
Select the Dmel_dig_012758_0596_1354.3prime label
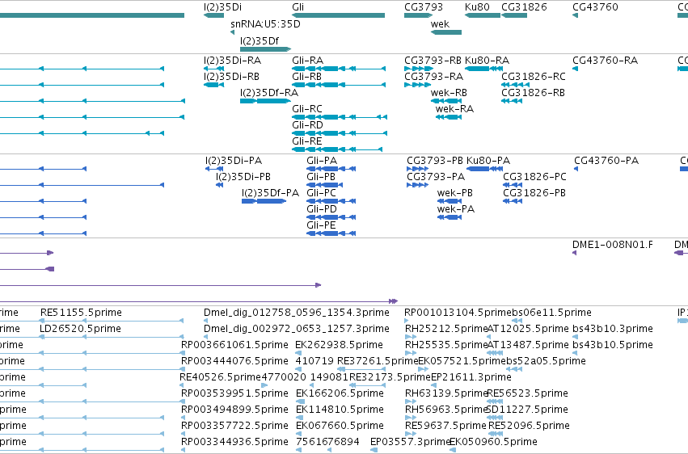click(297, 313)
